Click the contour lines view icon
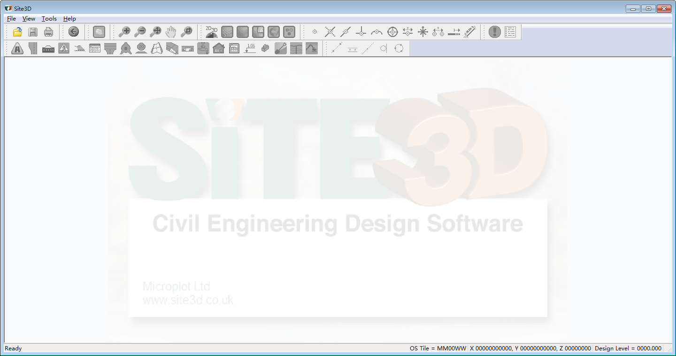 pyautogui.click(x=227, y=32)
